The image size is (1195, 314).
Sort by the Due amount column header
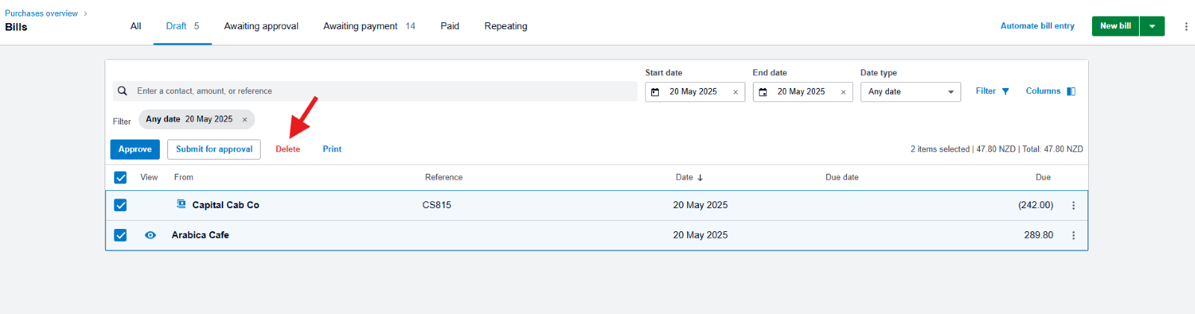point(1043,178)
